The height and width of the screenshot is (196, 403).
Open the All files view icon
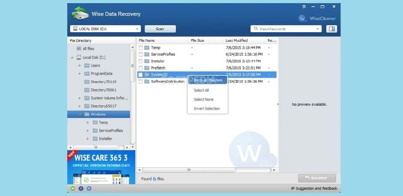point(79,48)
